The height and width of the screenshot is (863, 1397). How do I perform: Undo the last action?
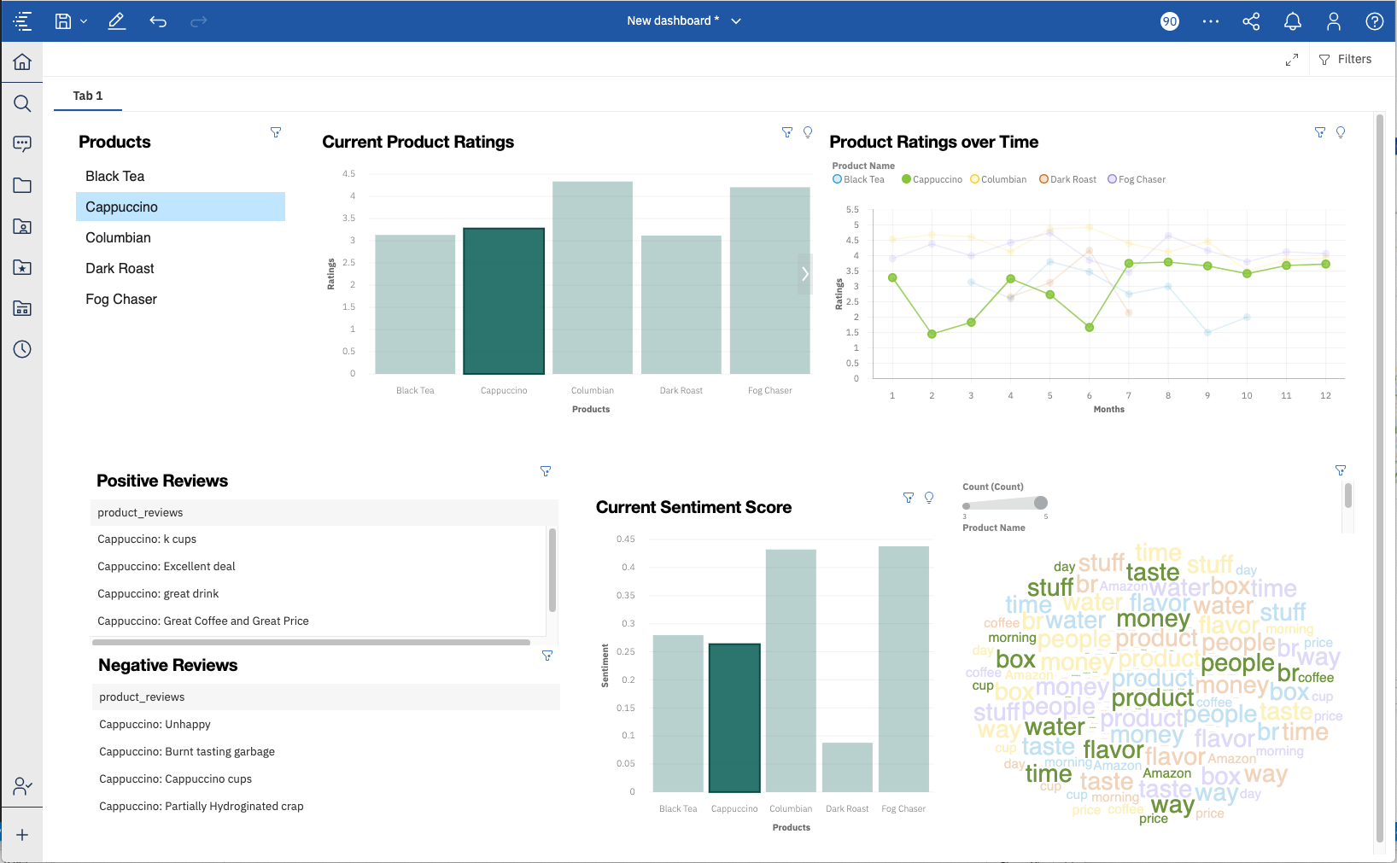click(158, 21)
